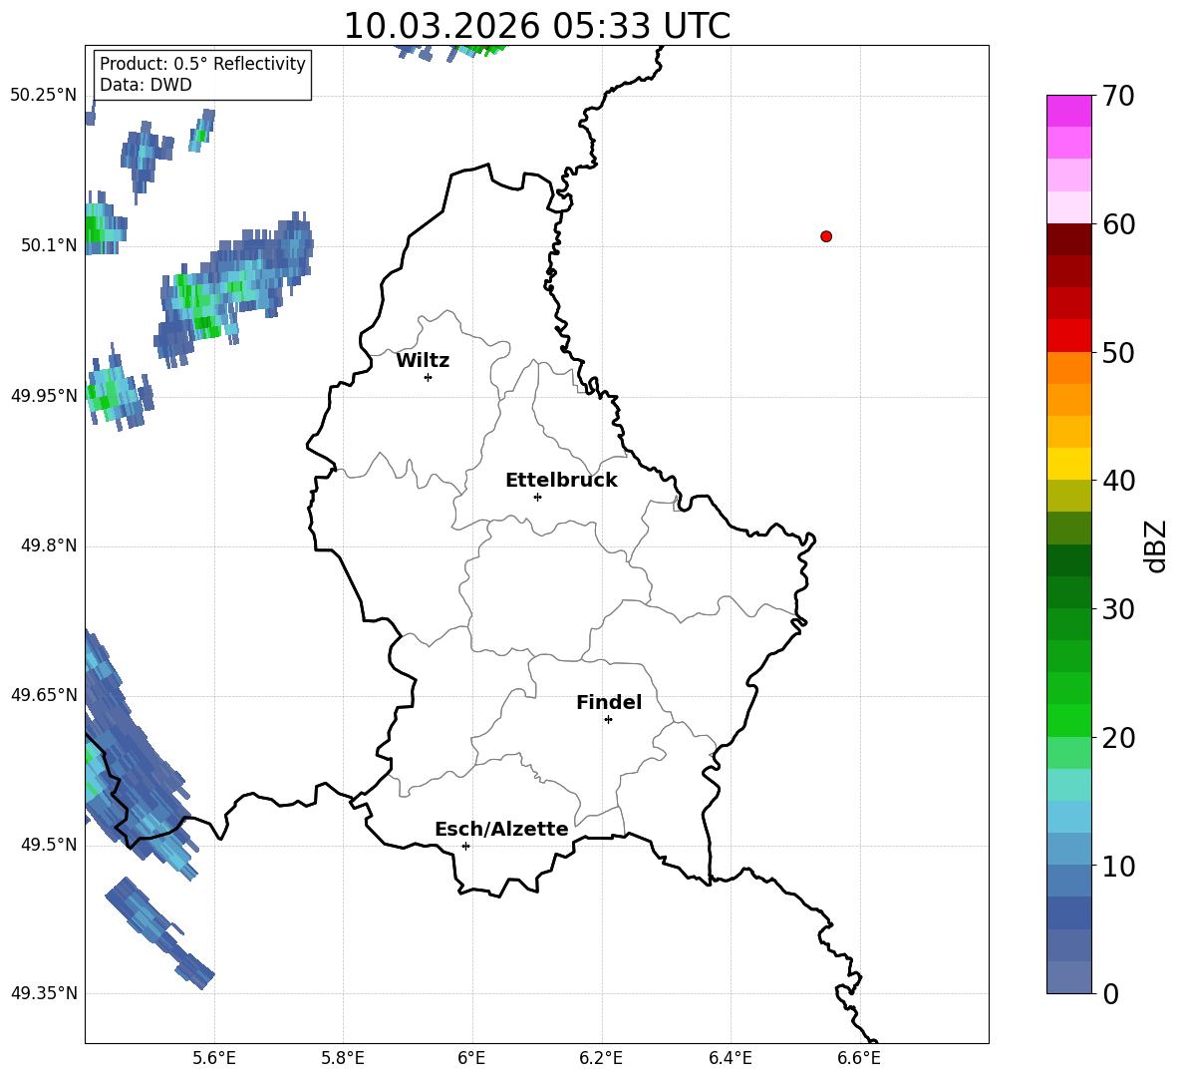This screenshot has width=1180, height=1078.
Task: Select the Esch/Alzette city label
Action: point(501,829)
